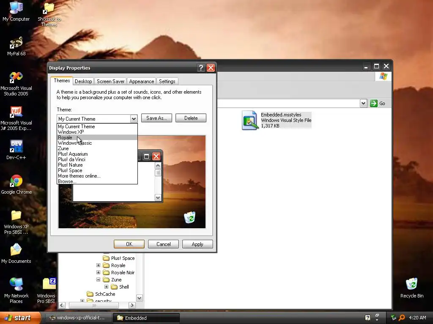
Task: Choose More themes online... from the list
Action: click(97, 176)
